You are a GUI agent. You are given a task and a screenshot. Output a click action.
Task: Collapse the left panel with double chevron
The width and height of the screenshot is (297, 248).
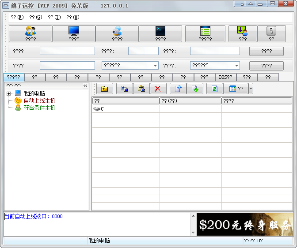(x=85, y=86)
